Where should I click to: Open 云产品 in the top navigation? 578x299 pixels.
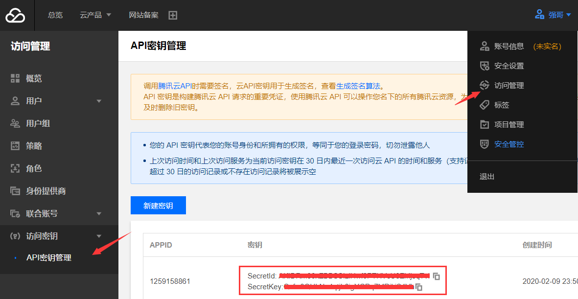[91, 15]
